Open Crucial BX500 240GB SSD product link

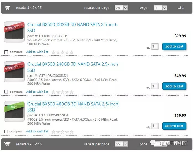pyautogui.click(x=73, y=67)
